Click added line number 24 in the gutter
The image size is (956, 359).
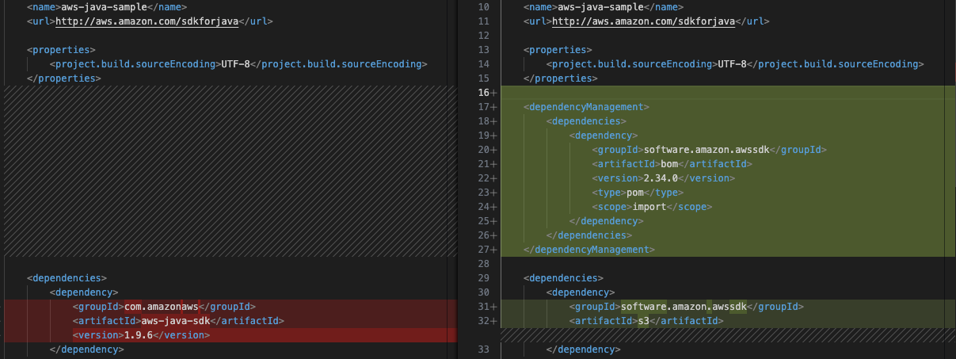484,207
